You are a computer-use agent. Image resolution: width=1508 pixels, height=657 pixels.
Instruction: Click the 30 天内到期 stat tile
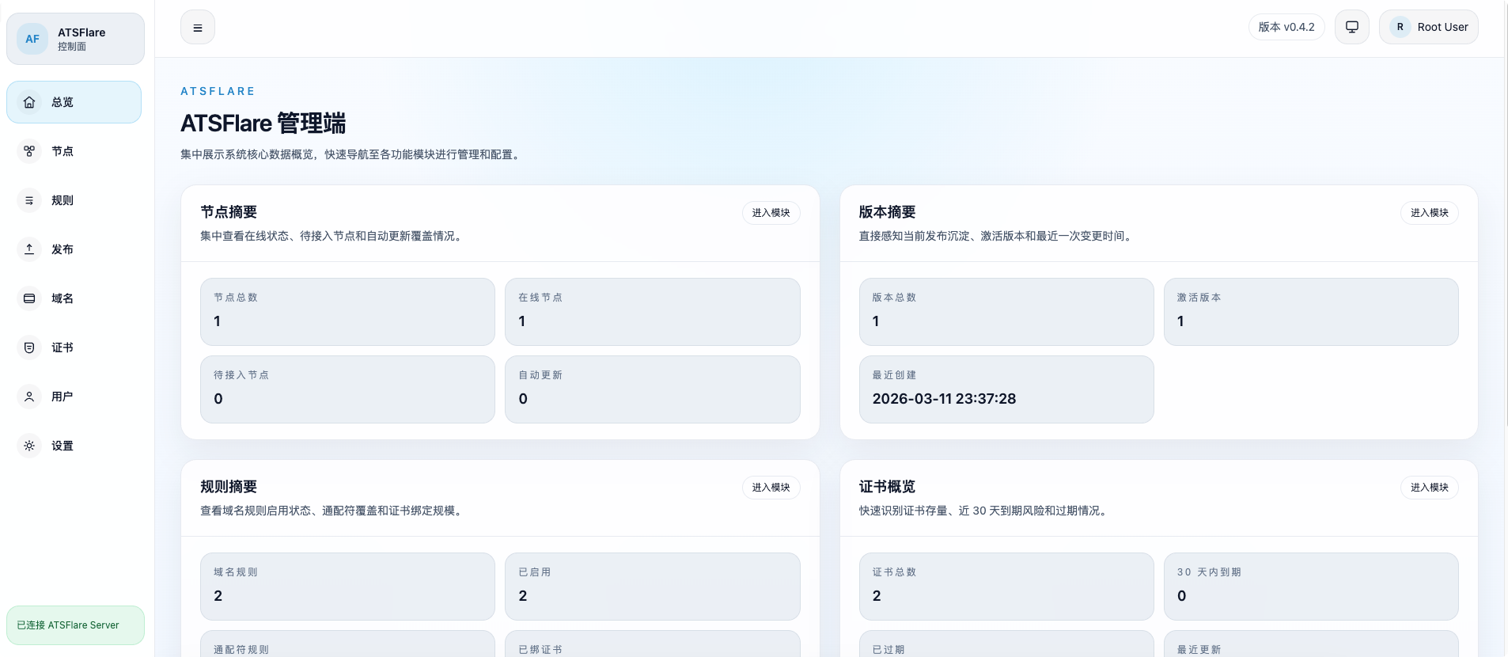point(1311,587)
